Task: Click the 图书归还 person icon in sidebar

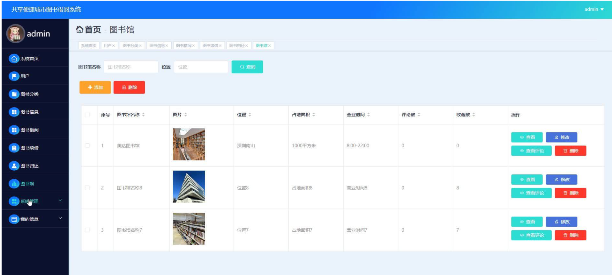Action: click(14, 166)
